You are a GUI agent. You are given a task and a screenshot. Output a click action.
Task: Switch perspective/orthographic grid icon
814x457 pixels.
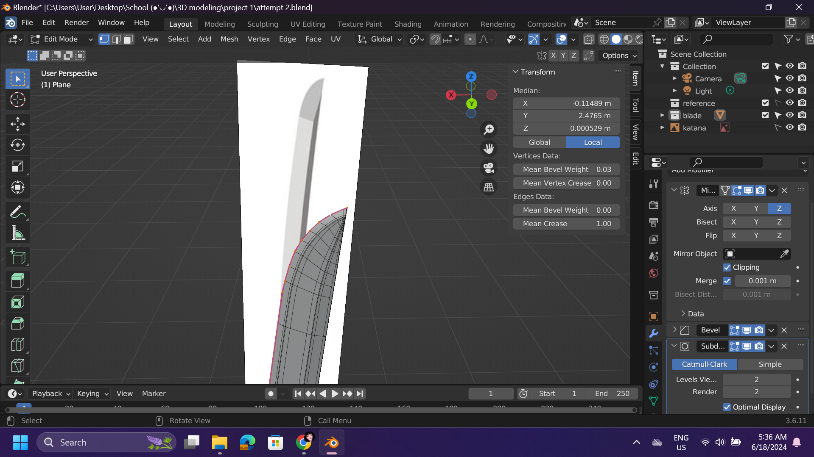pyautogui.click(x=489, y=187)
